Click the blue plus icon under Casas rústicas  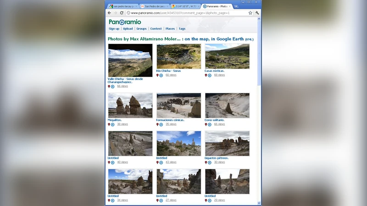[x=210, y=75]
